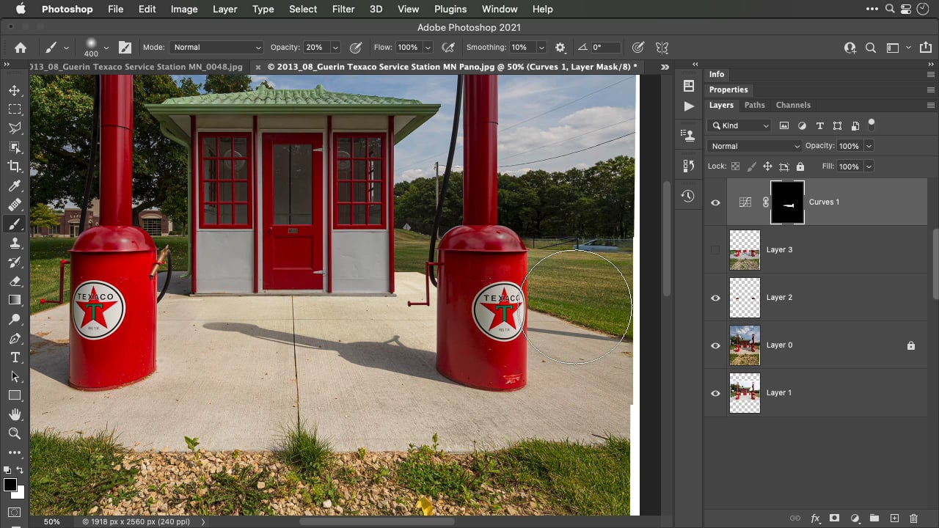
Task: Select the Clone Stamp tool
Action: (x=14, y=243)
